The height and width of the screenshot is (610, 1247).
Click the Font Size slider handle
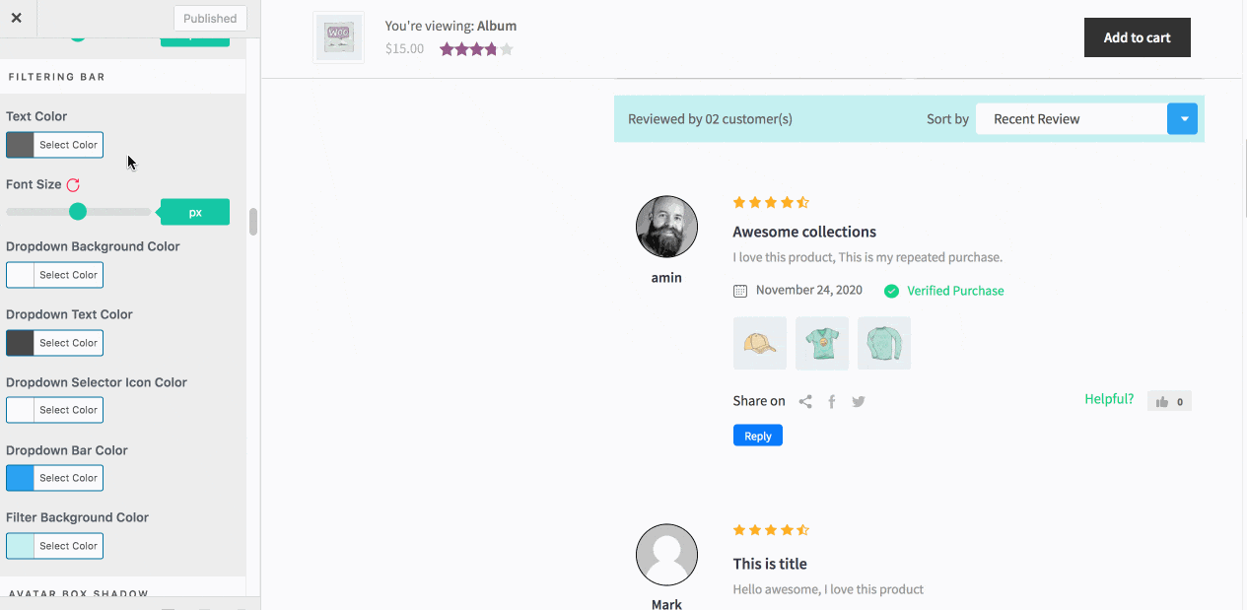(x=78, y=211)
